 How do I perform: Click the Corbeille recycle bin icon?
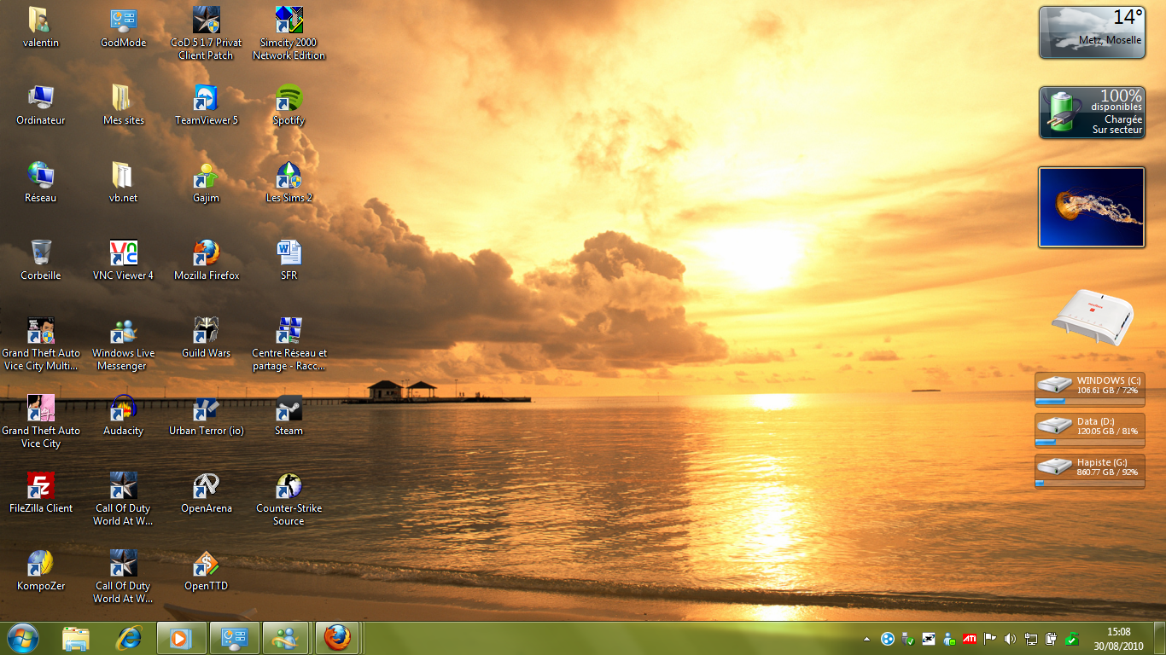coord(41,254)
